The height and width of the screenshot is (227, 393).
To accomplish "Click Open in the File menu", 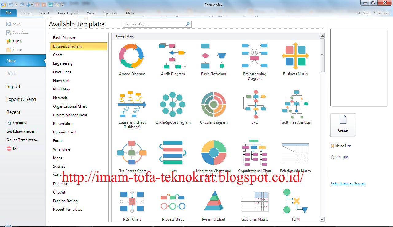I will [14, 41].
